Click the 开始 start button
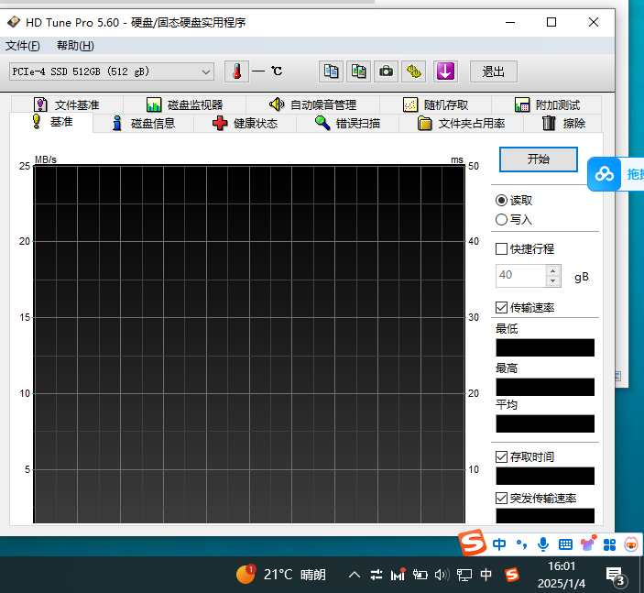Viewport: 644px width, 593px height. pos(539,159)
